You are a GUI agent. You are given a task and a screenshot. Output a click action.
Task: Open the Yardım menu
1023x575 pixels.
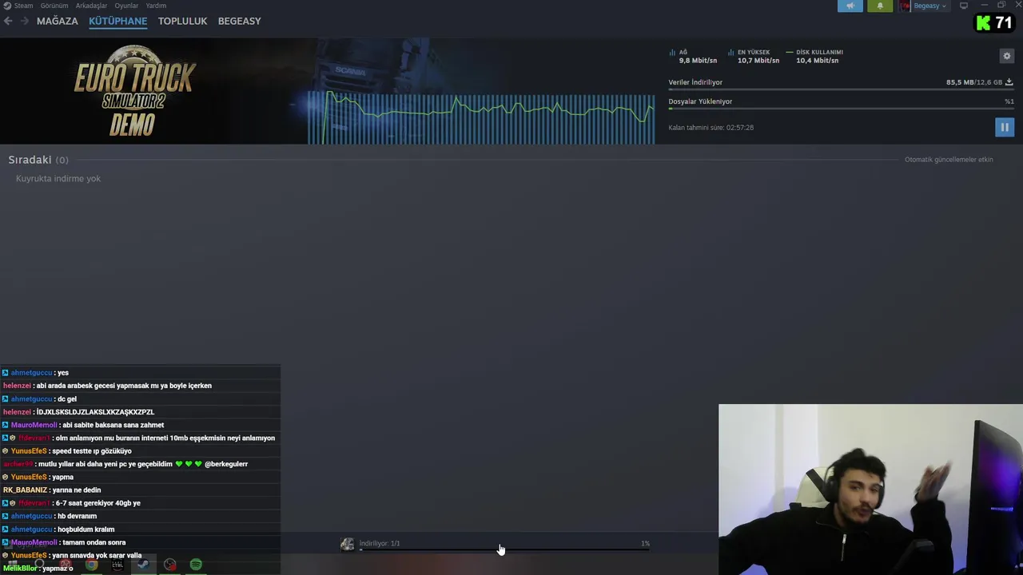point(156,6)
